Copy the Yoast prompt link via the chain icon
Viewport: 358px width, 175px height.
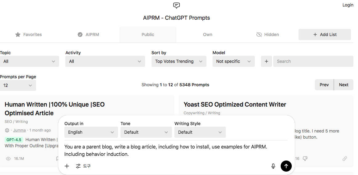(345, 159)
